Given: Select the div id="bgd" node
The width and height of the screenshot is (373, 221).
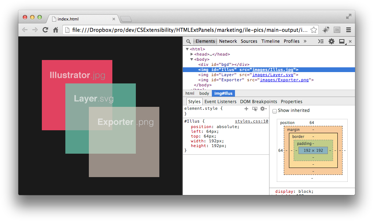Looking at the screenshot, I should [224, 64].
